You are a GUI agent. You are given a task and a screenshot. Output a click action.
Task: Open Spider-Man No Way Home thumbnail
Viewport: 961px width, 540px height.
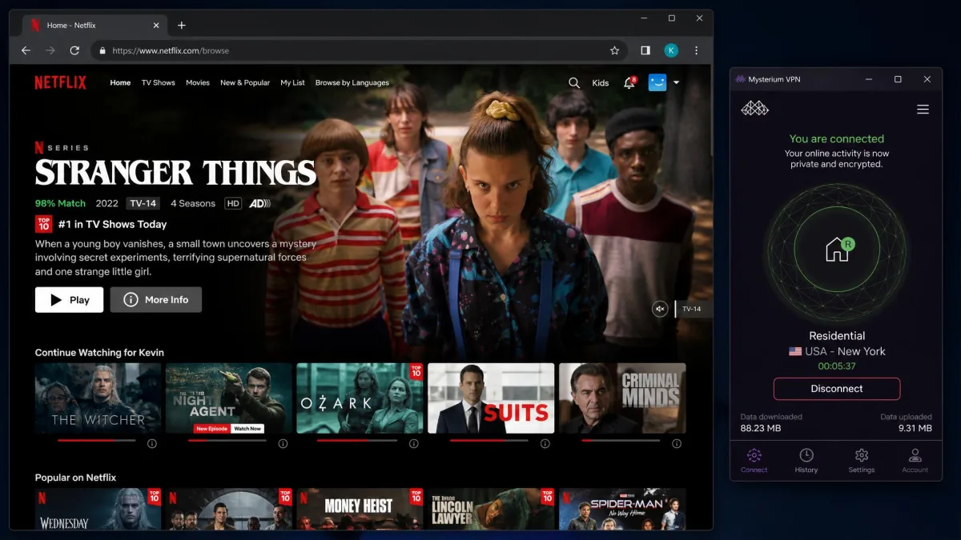click(x=622, y=510)
